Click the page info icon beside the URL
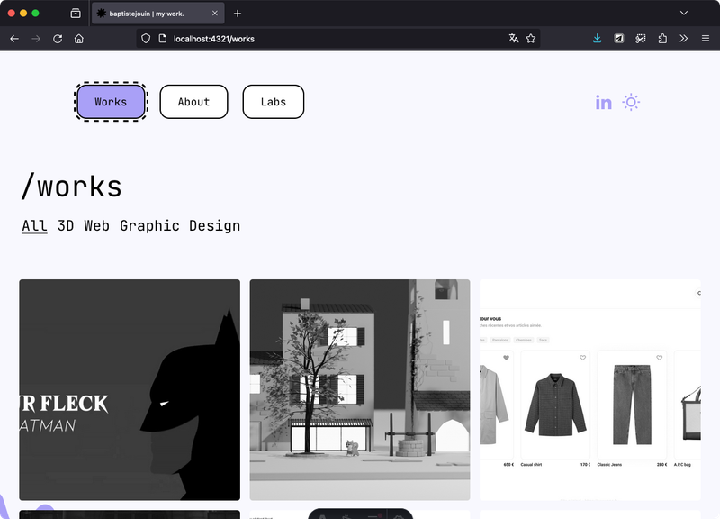Image resolution: width=720 pixels, height=519 pixels. point(163,39)
